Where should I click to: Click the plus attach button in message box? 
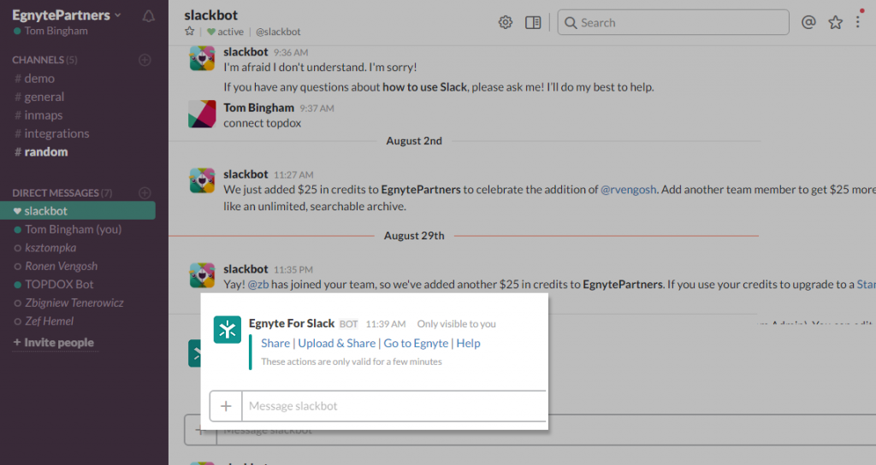pyautogui.click(x=226, y=406)
